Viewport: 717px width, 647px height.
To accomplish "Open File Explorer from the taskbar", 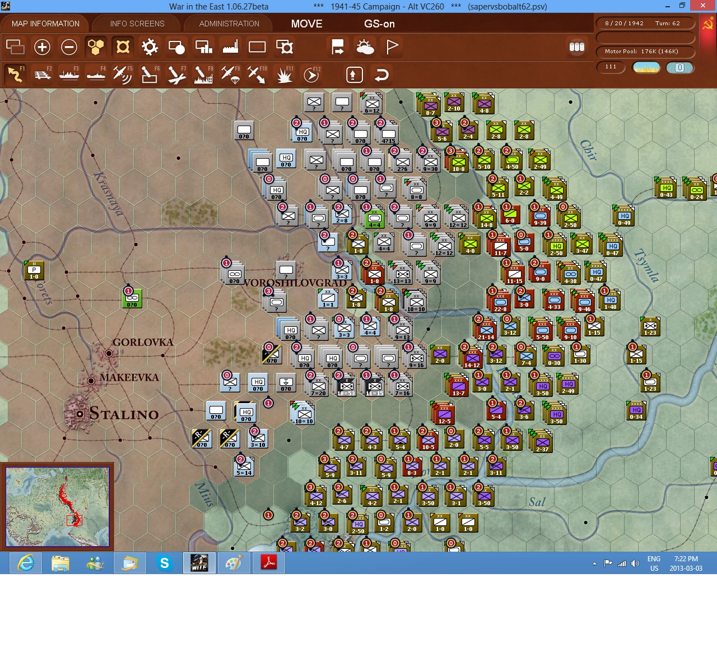I will 60,563.
